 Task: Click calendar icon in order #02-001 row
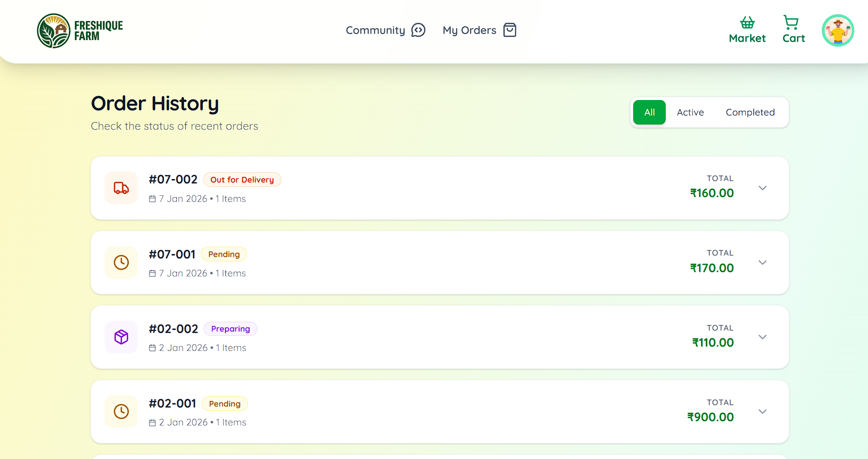tap(152, 423)
